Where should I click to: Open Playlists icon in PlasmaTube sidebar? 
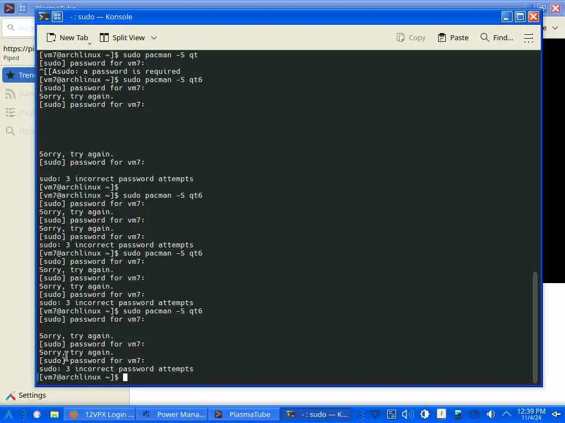tap(10, 112)
